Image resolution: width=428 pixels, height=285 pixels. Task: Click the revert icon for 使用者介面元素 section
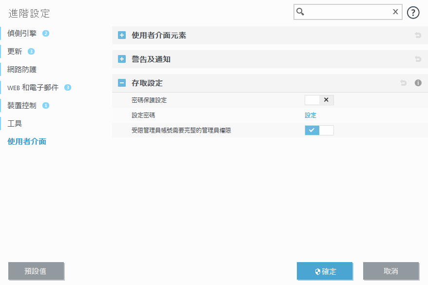click(x=417, y=35)
